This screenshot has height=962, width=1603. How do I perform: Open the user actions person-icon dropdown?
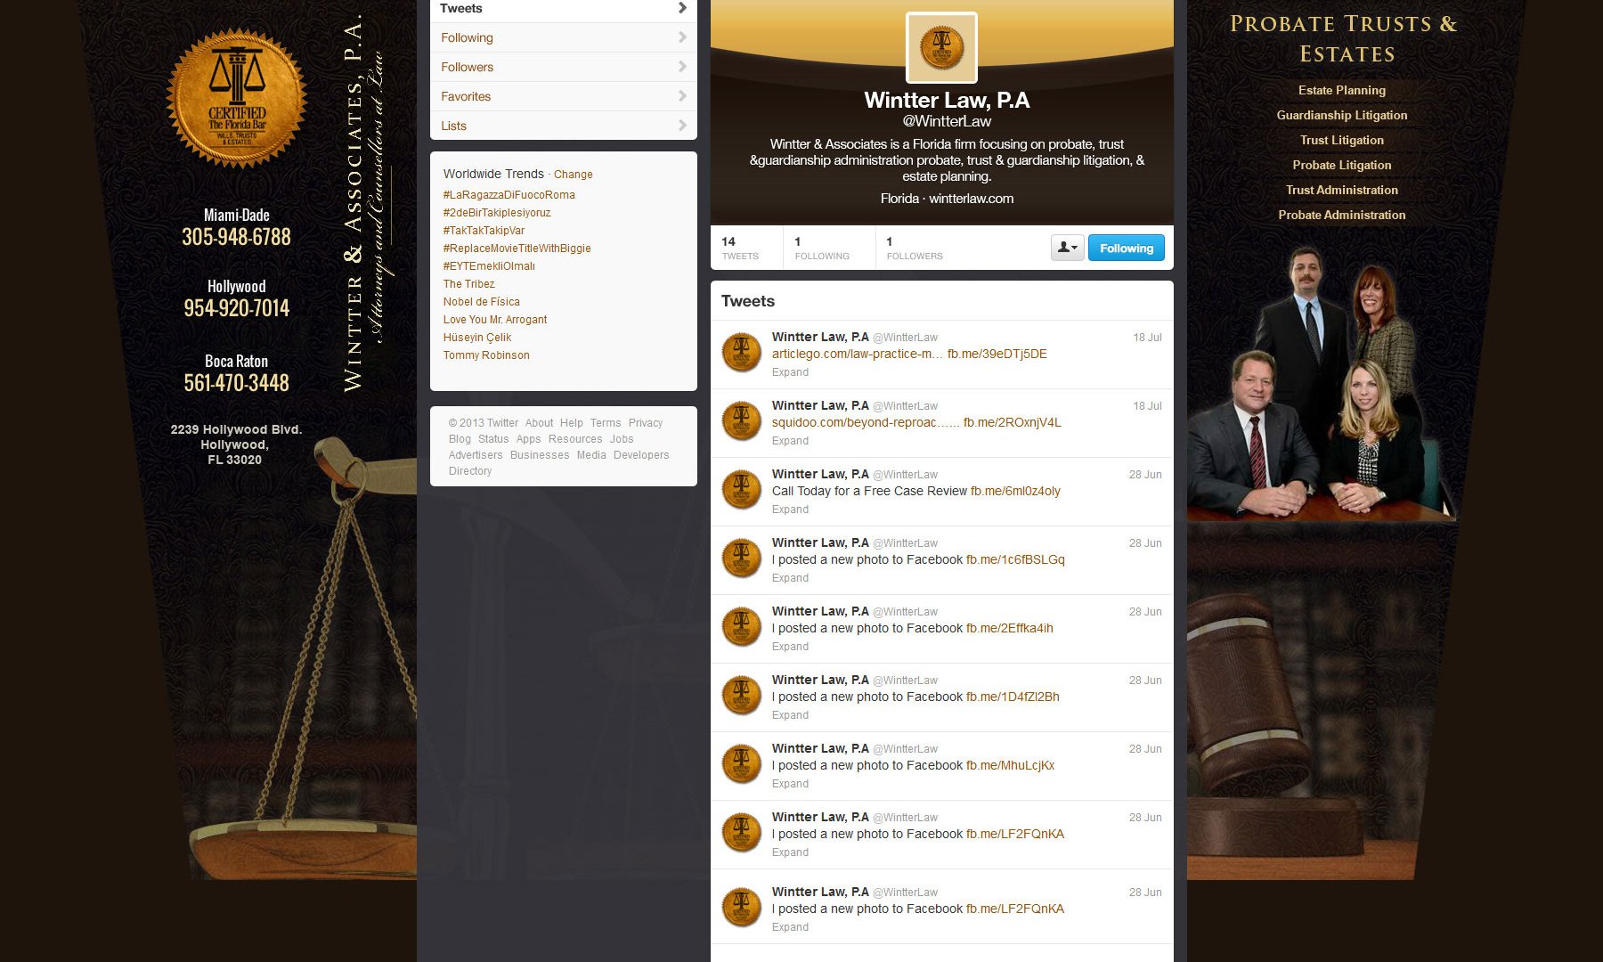(1067, 248)
